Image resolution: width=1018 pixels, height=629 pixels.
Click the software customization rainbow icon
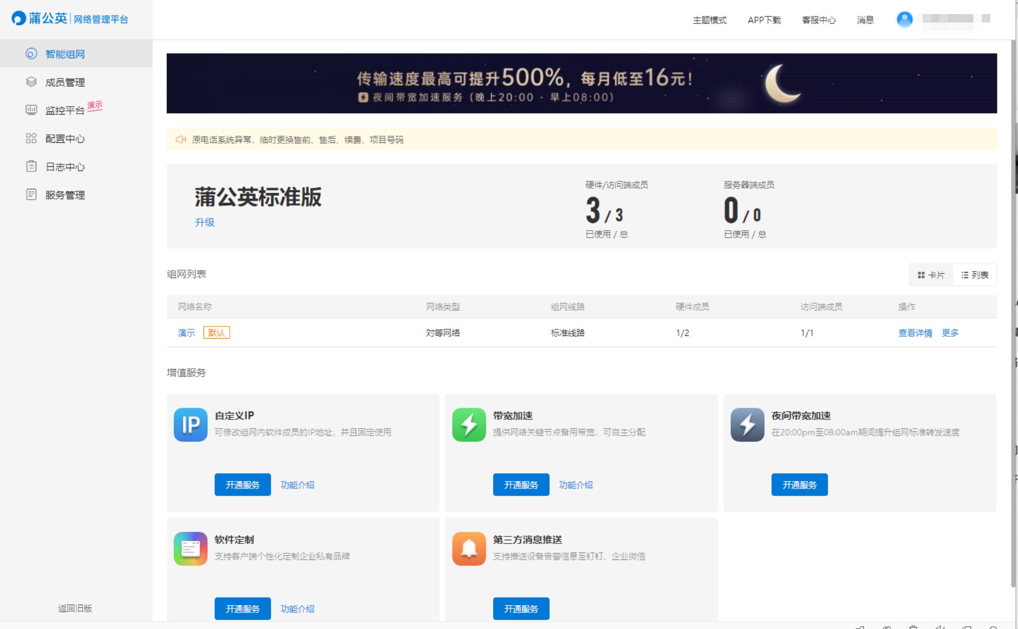coord(190,549)
